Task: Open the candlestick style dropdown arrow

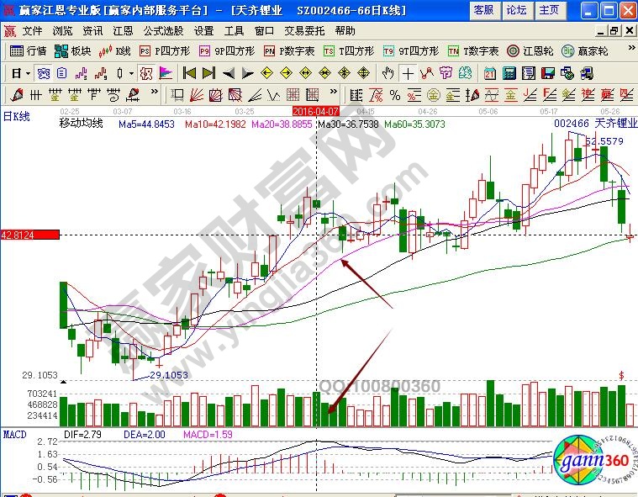Action: click(x=132, y=72)
